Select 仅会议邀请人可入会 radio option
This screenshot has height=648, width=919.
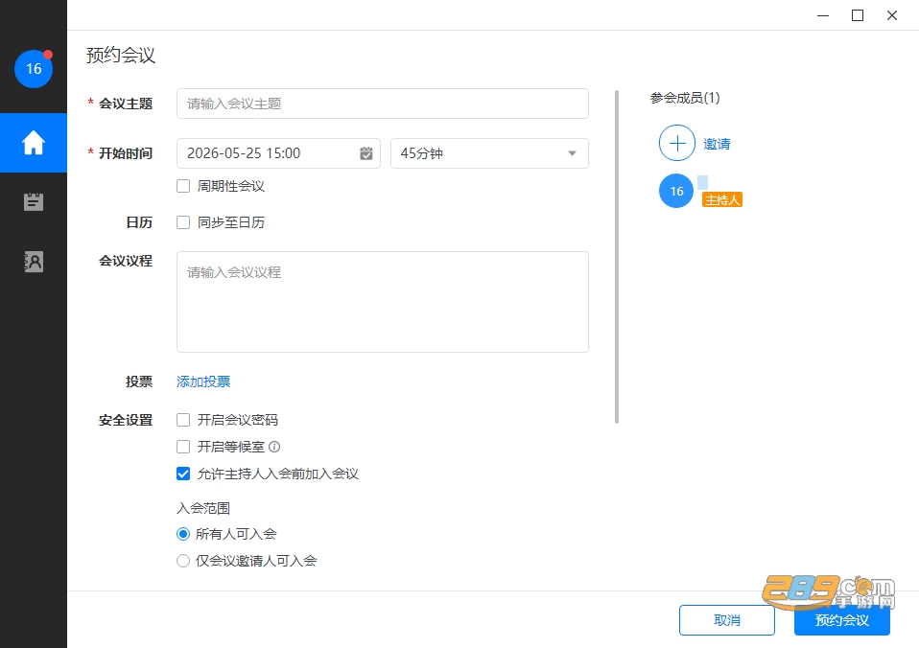tap(183, 561)
